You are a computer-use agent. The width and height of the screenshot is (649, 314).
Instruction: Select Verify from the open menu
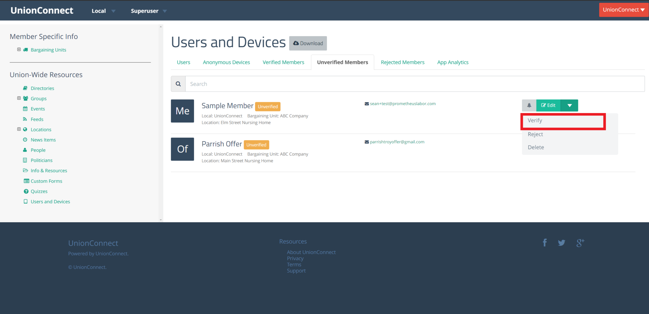click(535, 121)
